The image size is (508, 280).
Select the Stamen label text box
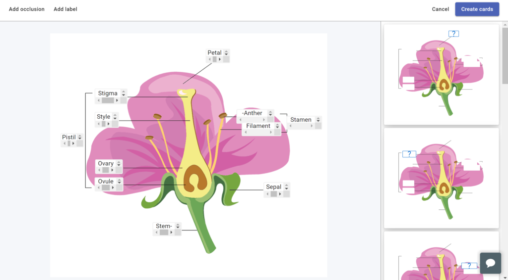301,120
